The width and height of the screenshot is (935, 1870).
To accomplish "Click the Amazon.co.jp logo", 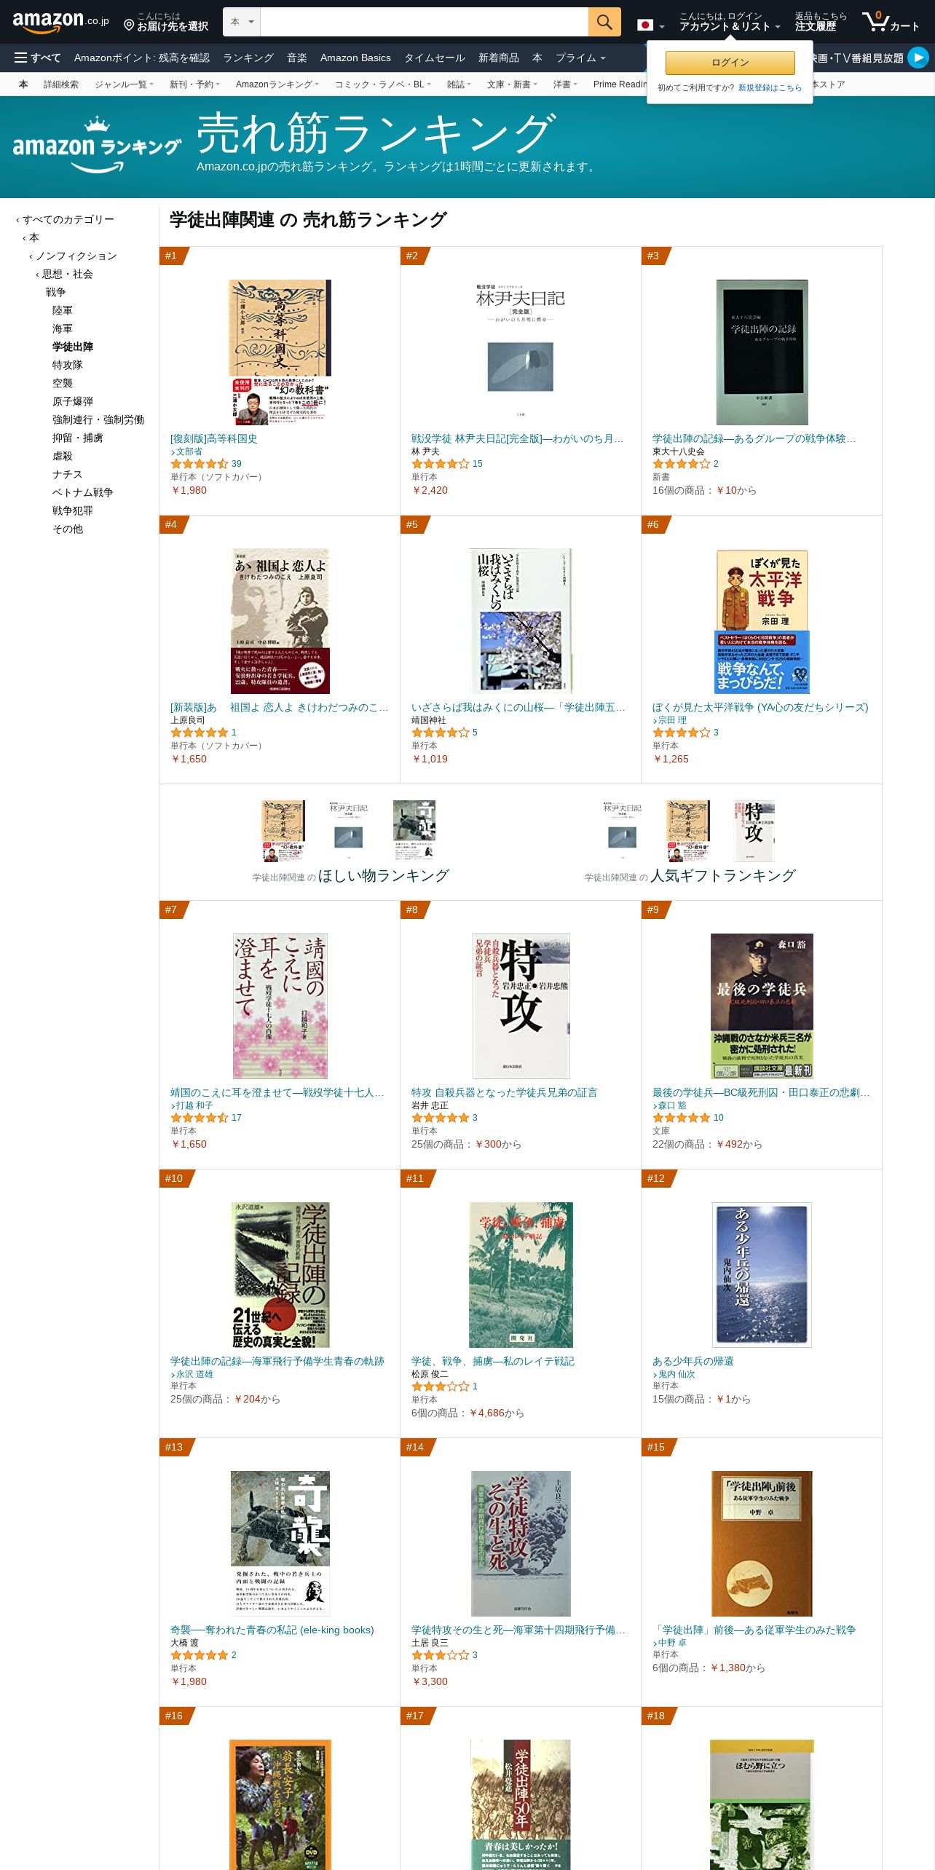I will (61, 22).
